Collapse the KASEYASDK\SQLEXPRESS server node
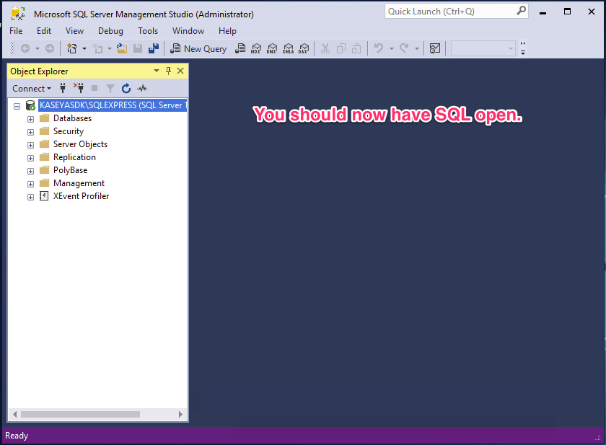This screenshot has width=606, height=445. (x=17, y=106)
